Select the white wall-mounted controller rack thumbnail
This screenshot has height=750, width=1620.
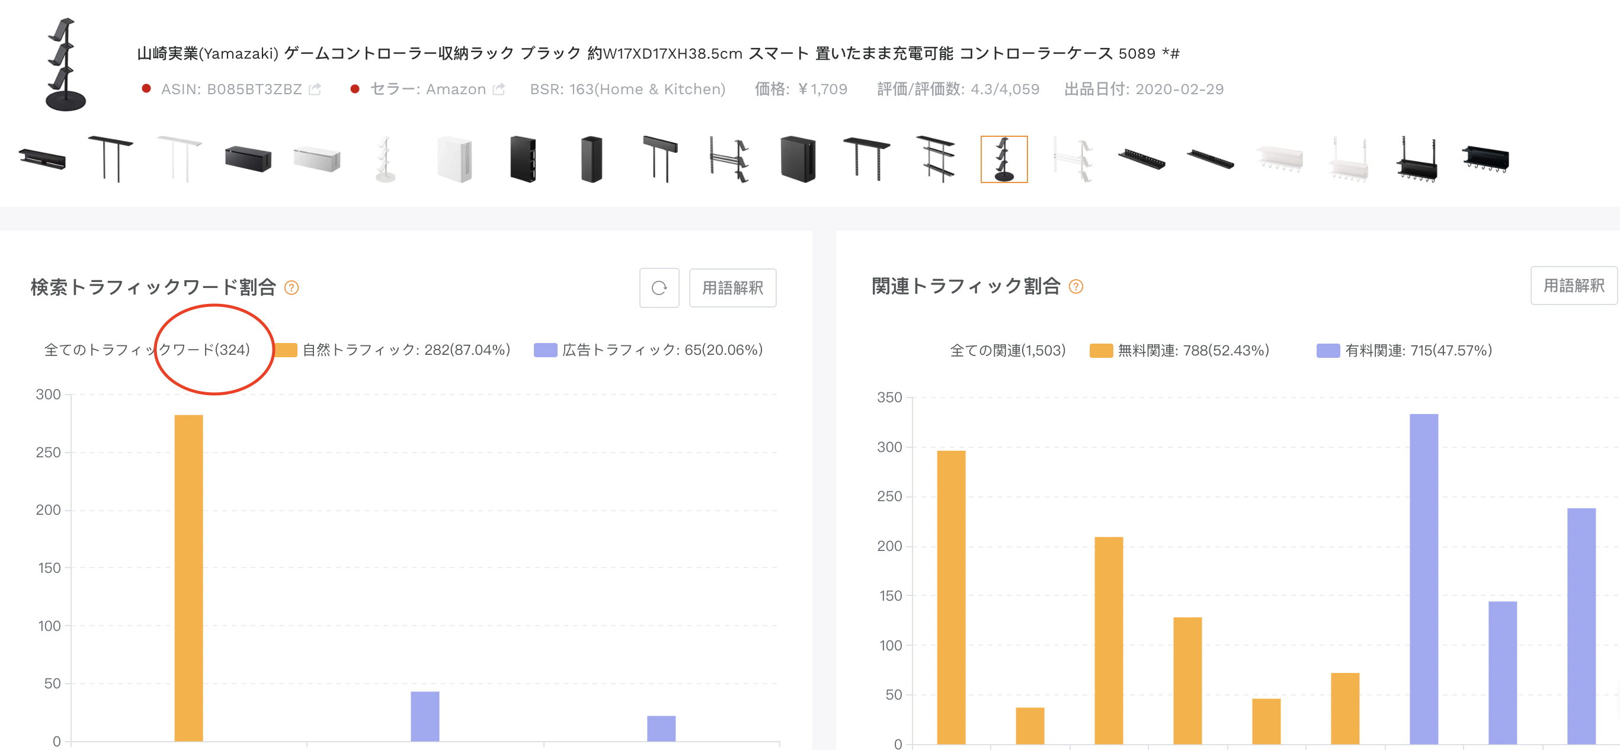click(x=1073, y=159)
